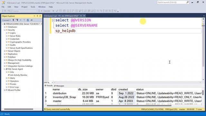The image size is (206, 116).
Task: Click the Connect Object Explorer plug icon
Action: tap(13, 20)
